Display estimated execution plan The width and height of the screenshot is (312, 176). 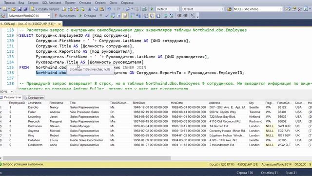pos(113,16)
